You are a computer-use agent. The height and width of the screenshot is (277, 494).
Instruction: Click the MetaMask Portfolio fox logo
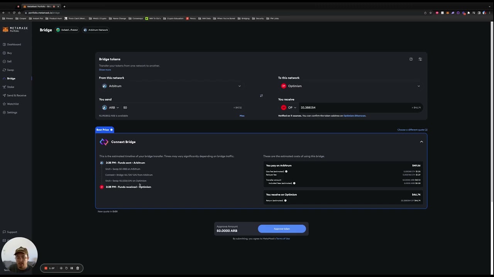(x=6, y=30)
